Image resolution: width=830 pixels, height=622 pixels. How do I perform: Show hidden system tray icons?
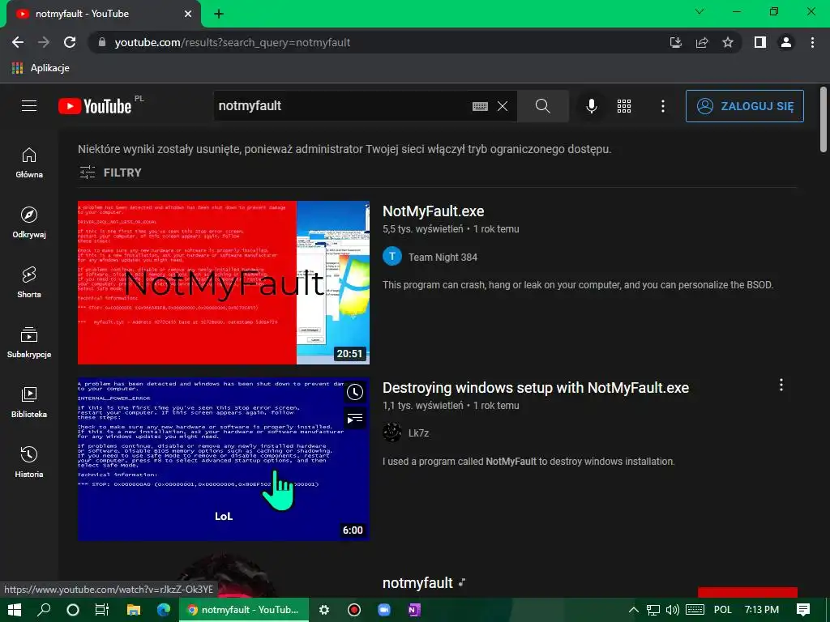[x=634, y=611]
